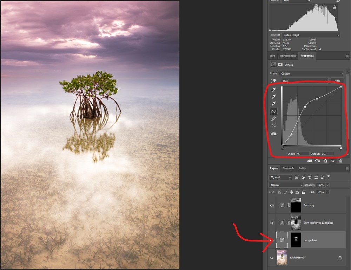This screenshot has width=351, height=270.
Task: Switch to the Adjustments tab
Action: pos(288,56)
